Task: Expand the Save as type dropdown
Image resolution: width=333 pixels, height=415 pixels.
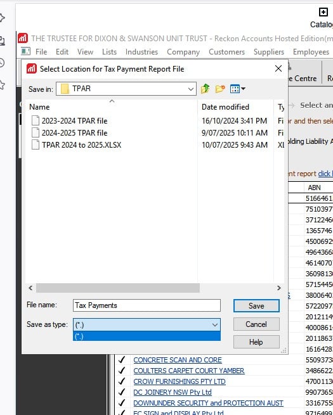Action: (x=215, y=324)
